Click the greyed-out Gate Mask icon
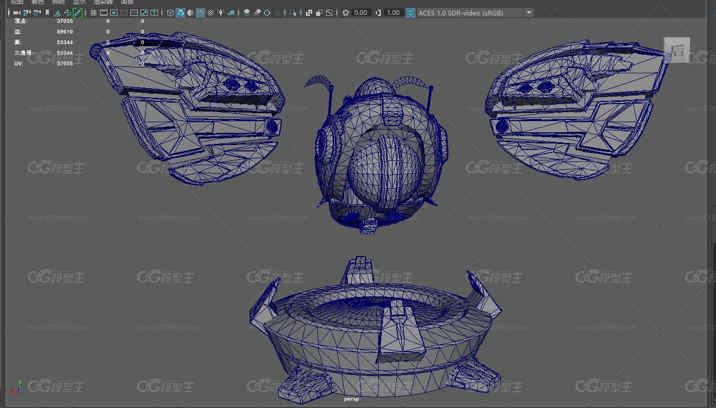Viewport: 716px width, 408px height. (123, 13)
